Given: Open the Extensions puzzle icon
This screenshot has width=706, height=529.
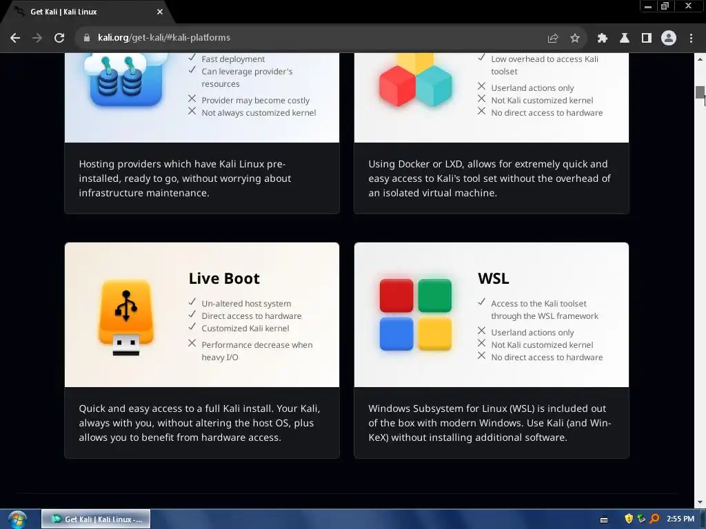Looking at the screenshot, I should [603, 39].
